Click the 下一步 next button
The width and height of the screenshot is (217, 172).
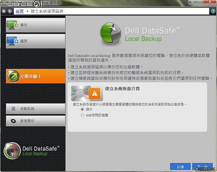click(202, 167)
